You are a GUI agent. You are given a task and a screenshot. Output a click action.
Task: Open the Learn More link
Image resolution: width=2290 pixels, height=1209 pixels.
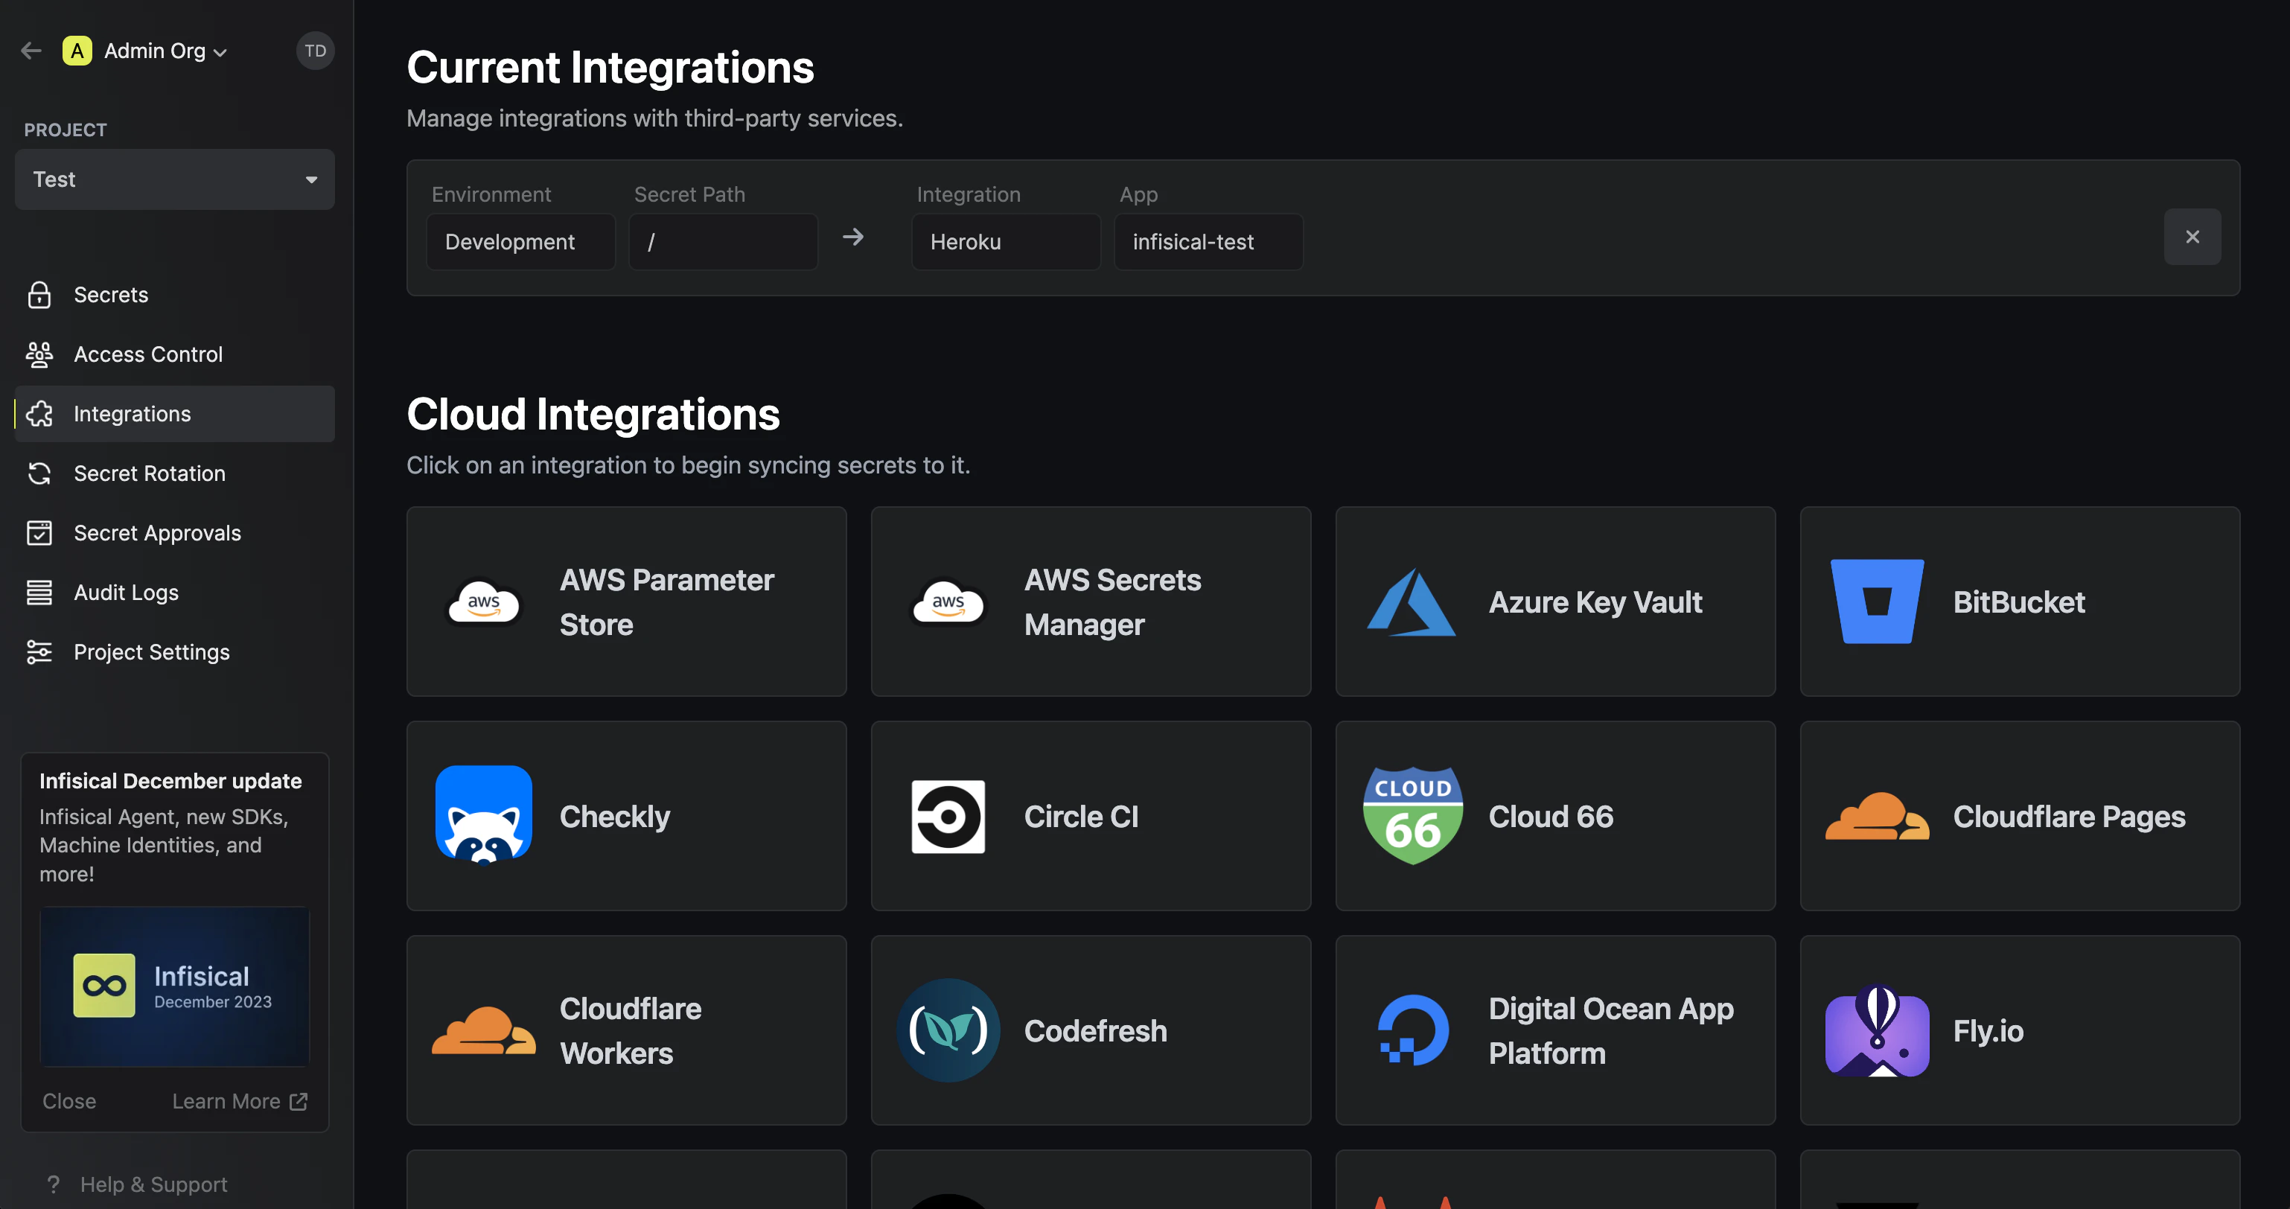click(x=226, y=1102)
